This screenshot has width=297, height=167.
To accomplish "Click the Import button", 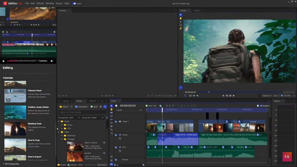I will pyautogui.click(x=64, y=107).
